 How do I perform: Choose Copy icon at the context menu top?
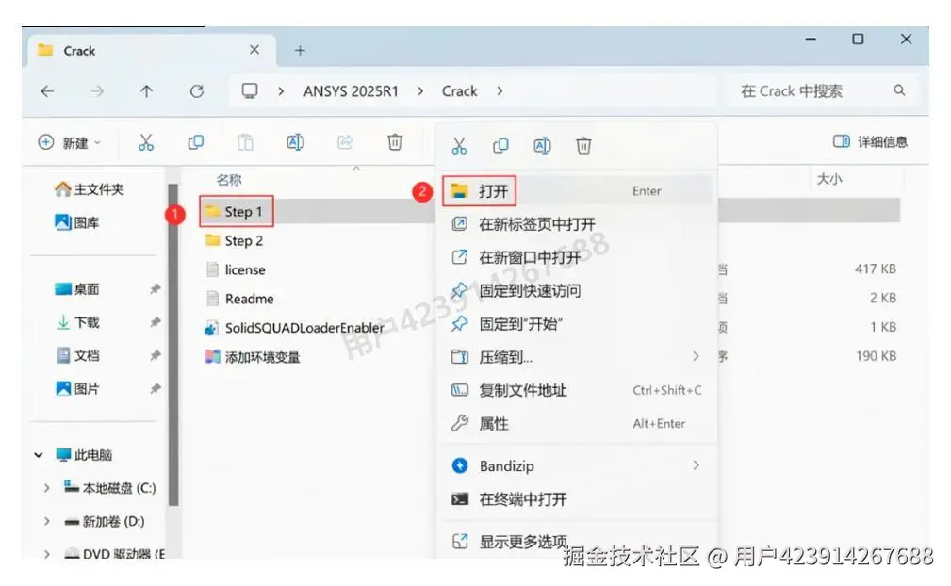point(500,146)
